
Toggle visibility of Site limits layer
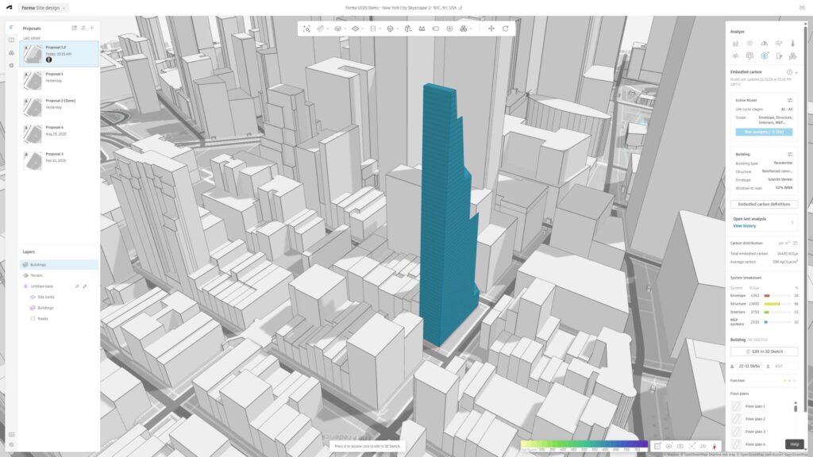tap(33, 297)
